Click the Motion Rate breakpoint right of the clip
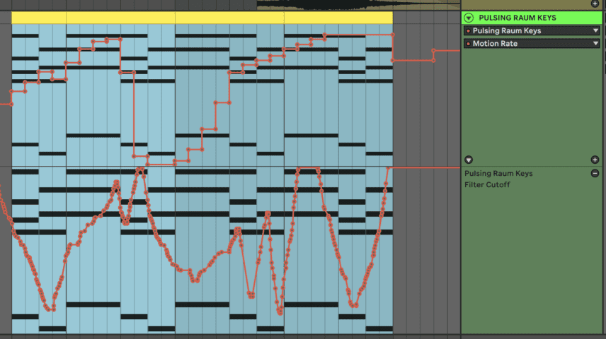This screenshot has height=339, width=606. tap(433, 51)
